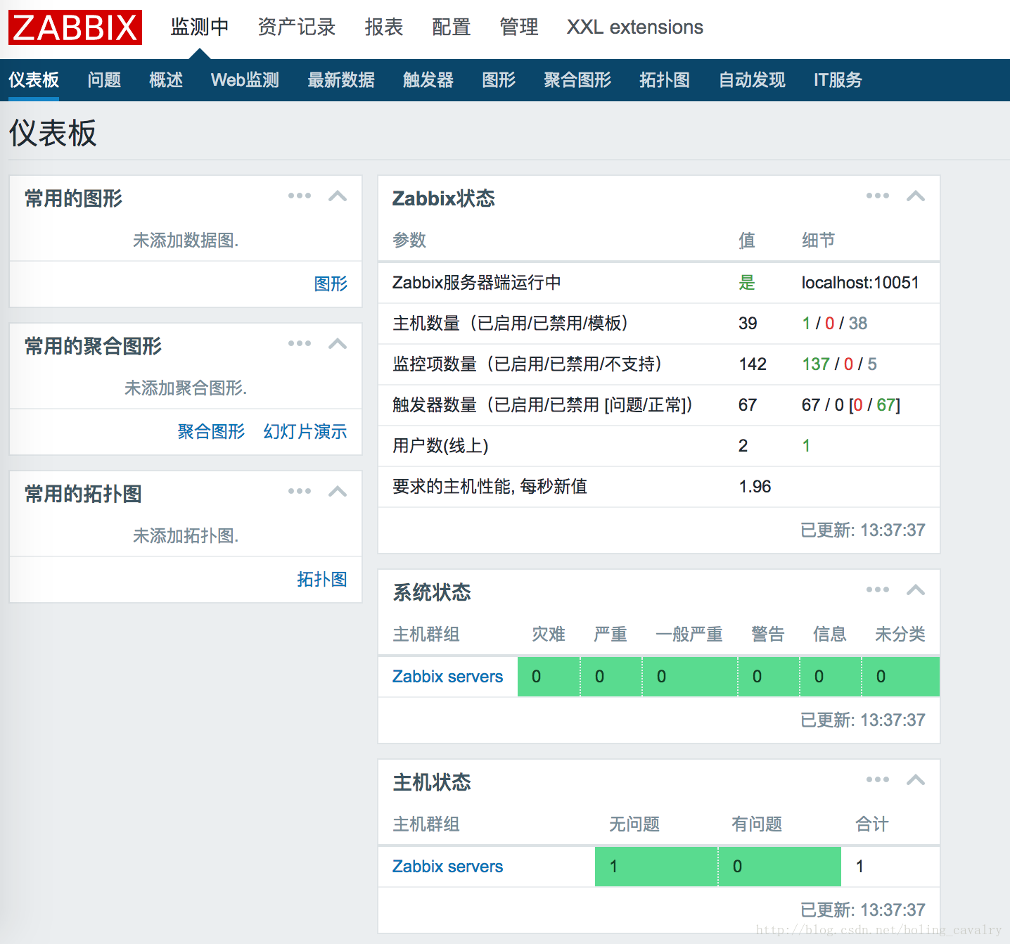Open the 自动发现 submenu tab
The height and width of the screenshot is (944, 1010).
pyautogui.click(x=752, y=79)
